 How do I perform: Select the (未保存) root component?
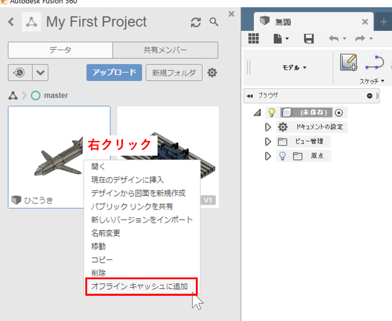[306, 113]
